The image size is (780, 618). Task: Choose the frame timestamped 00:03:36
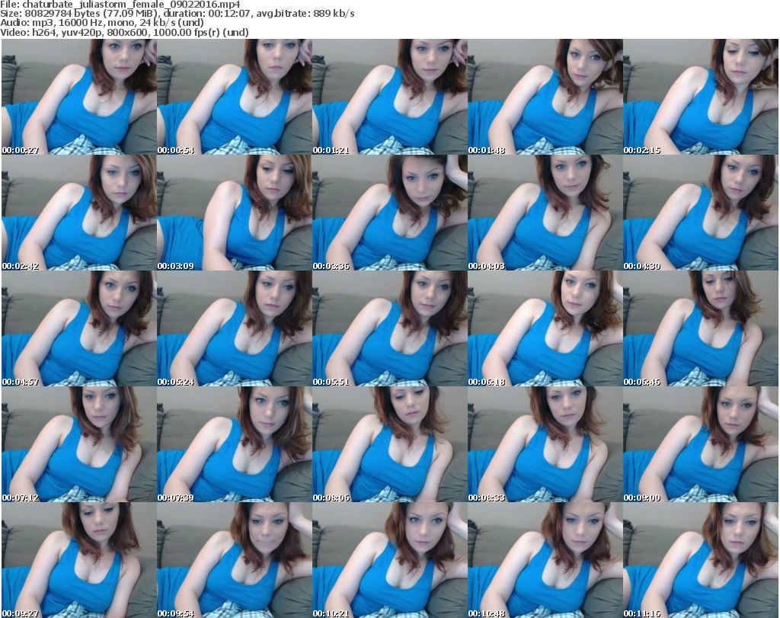pos(390,213)
